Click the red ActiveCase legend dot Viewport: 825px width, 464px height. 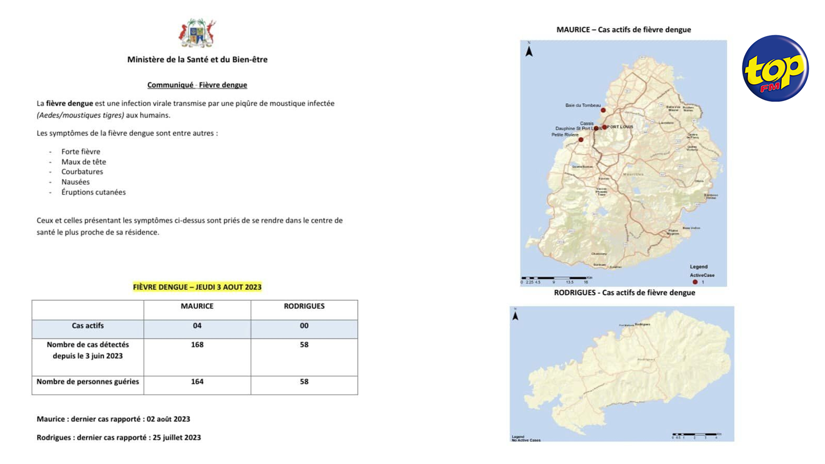pos(695,282)
